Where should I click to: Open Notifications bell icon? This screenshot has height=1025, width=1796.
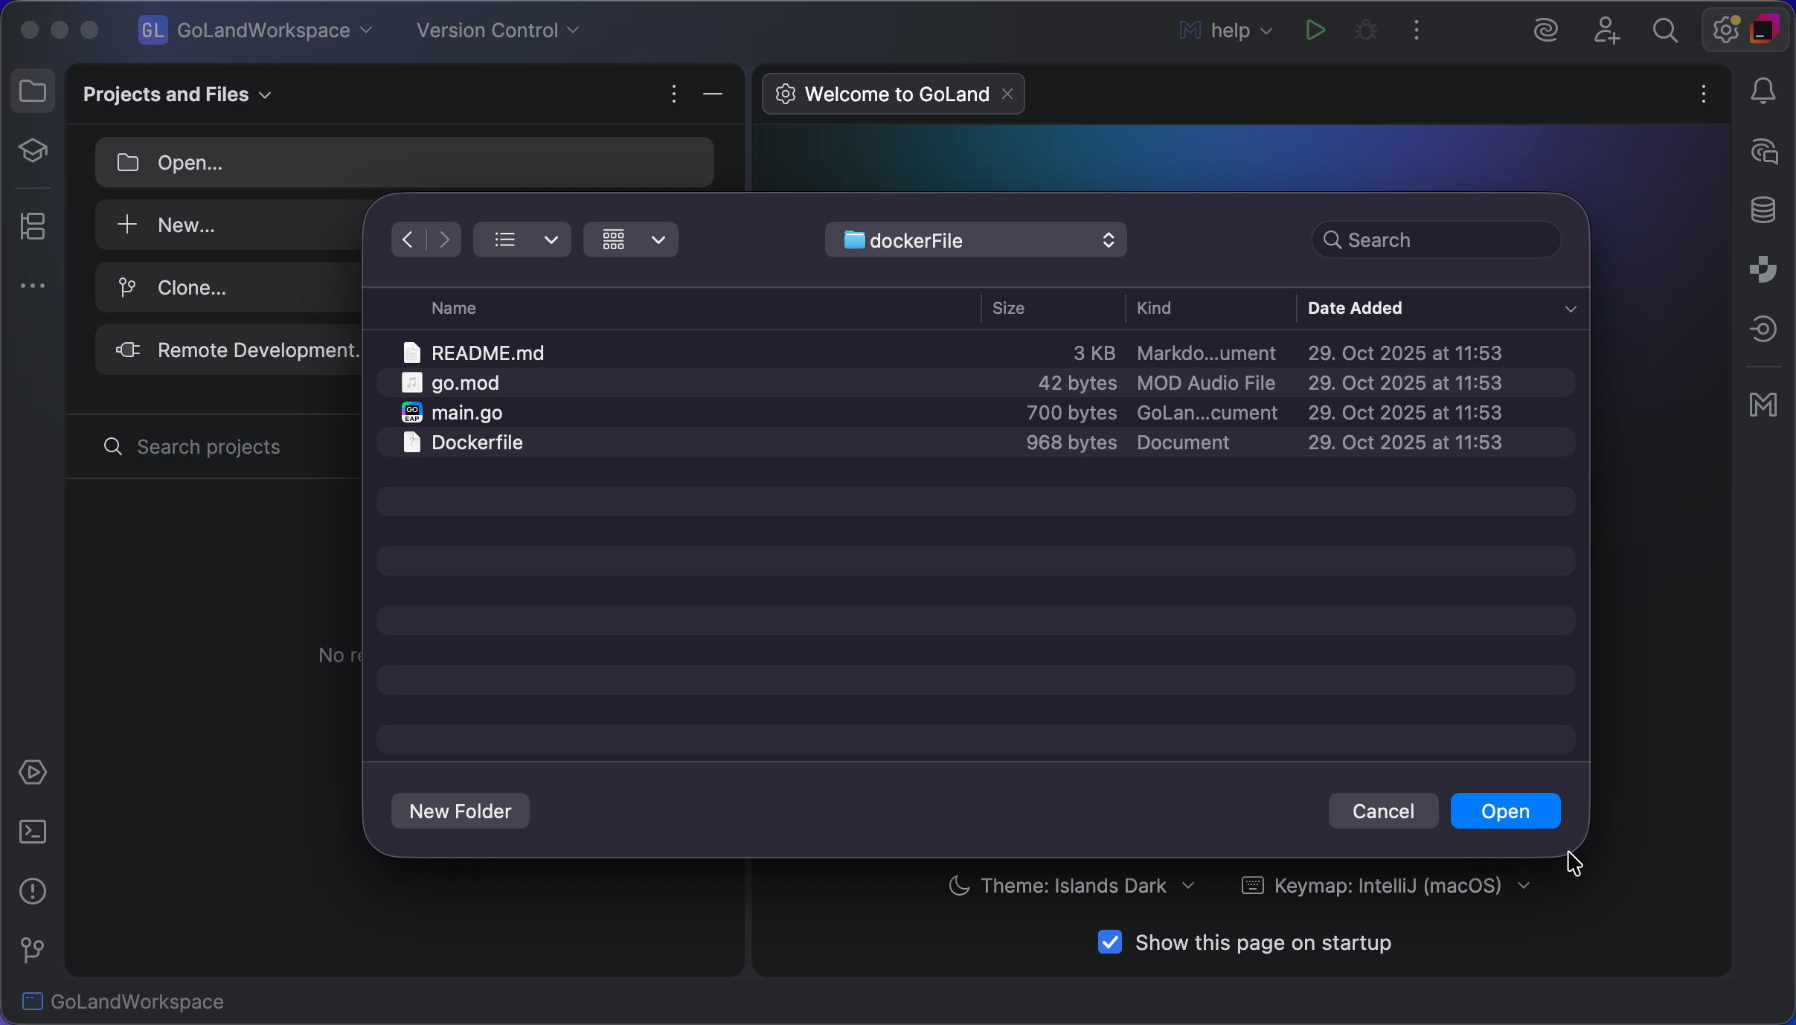(x=1763, y=91)
